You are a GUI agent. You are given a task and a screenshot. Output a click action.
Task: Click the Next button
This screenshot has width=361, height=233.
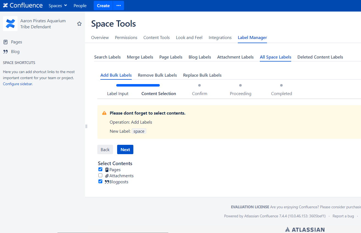[125, 149]
